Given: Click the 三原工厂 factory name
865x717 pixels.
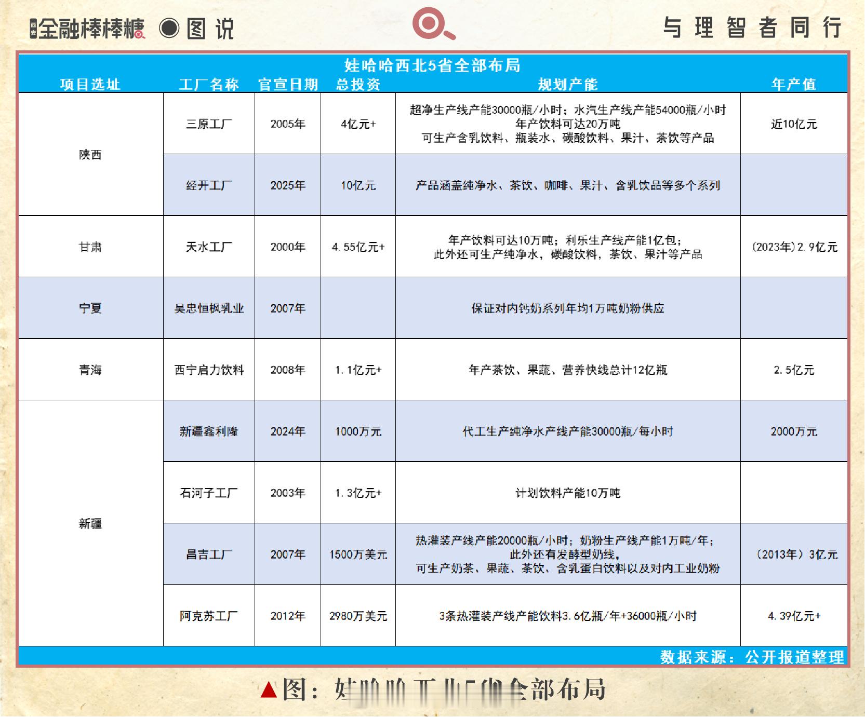Looking at the screenshot, I should (x=209, y=124).
